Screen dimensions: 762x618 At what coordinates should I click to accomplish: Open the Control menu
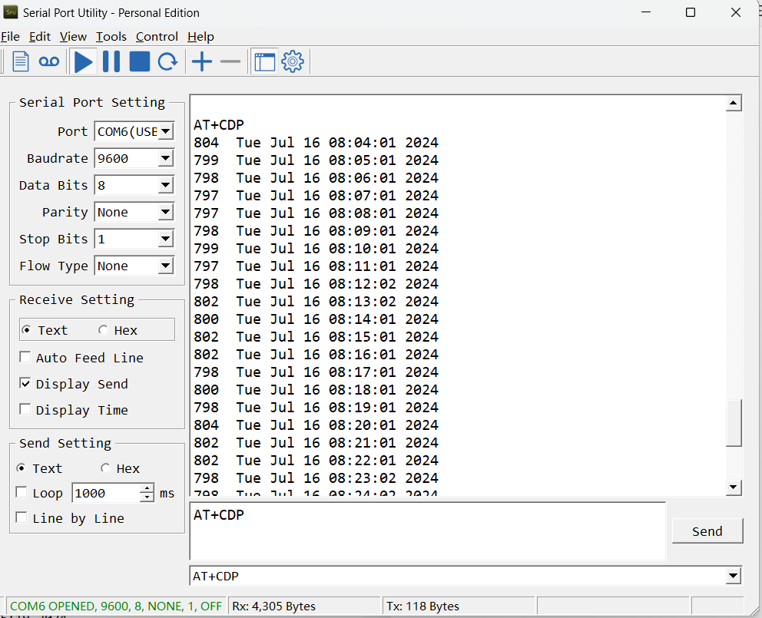click(157, 37)
